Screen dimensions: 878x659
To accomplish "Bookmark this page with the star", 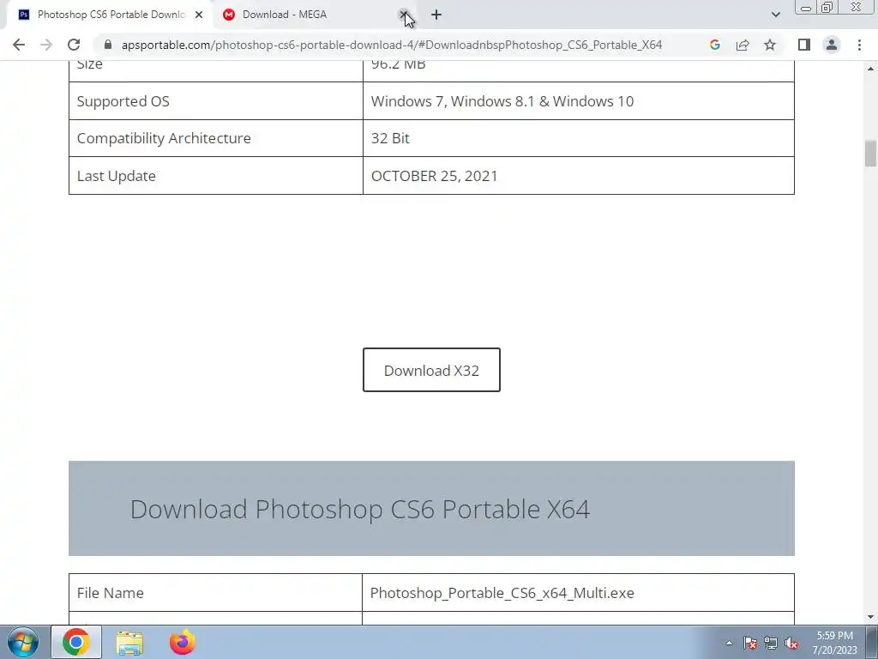I will (x=770, y=45).
